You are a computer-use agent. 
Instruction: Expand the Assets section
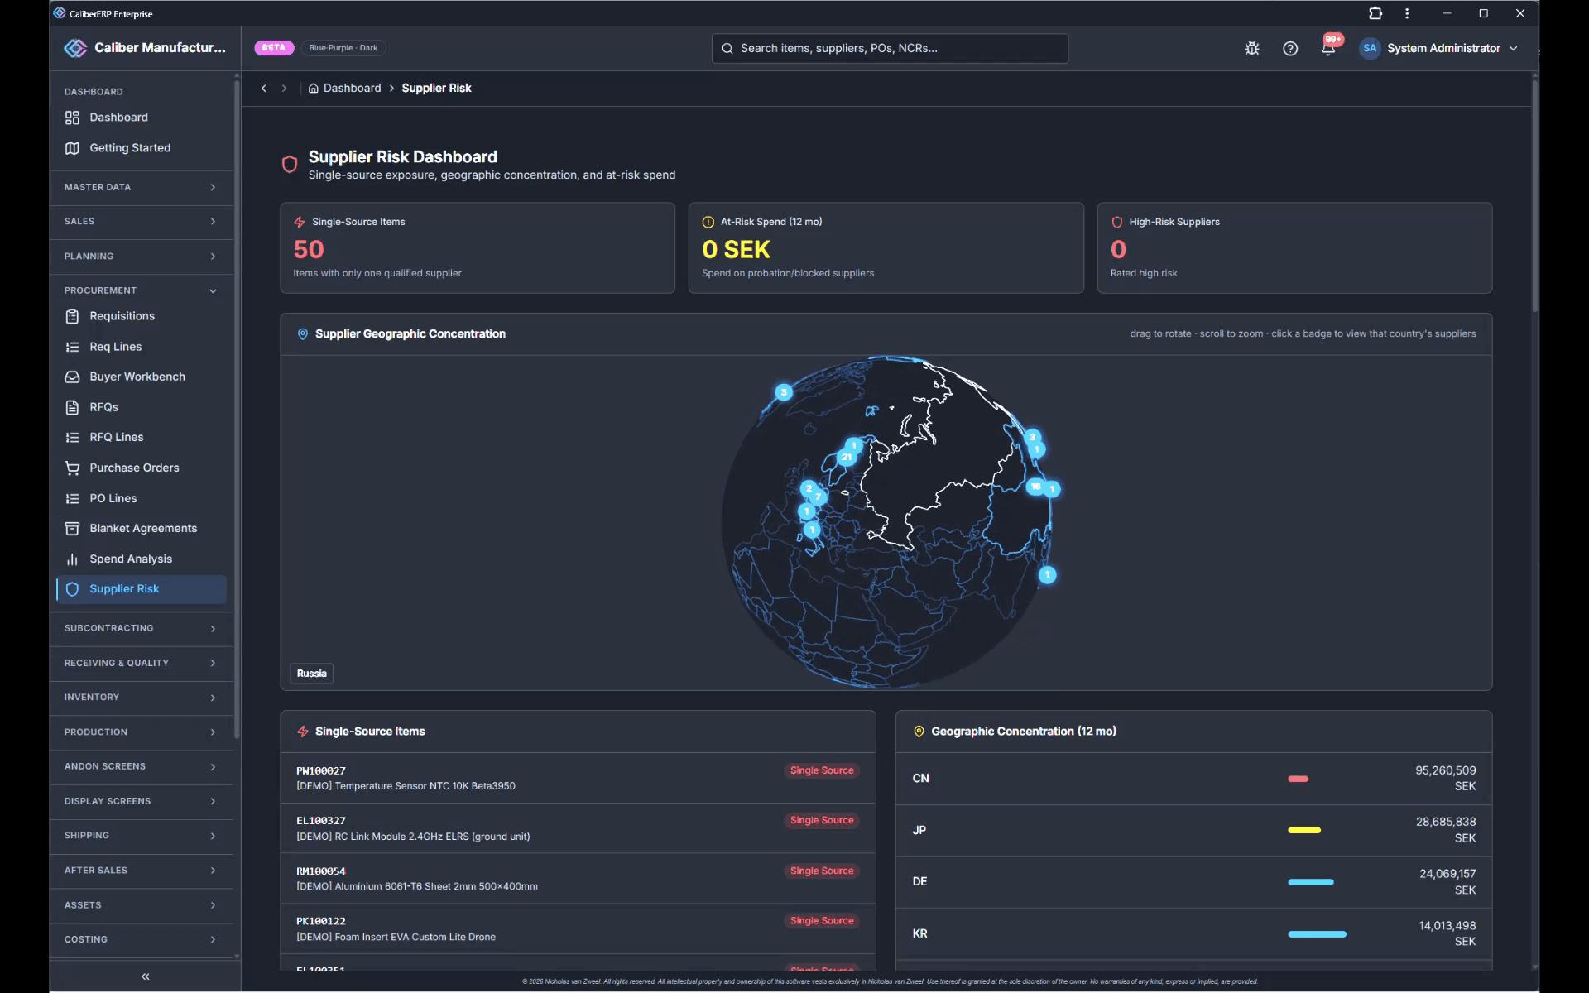tap(141, 905)
